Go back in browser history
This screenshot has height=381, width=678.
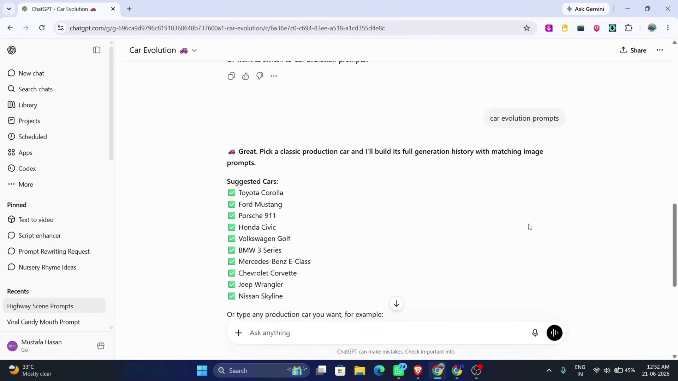click(10, 28)
